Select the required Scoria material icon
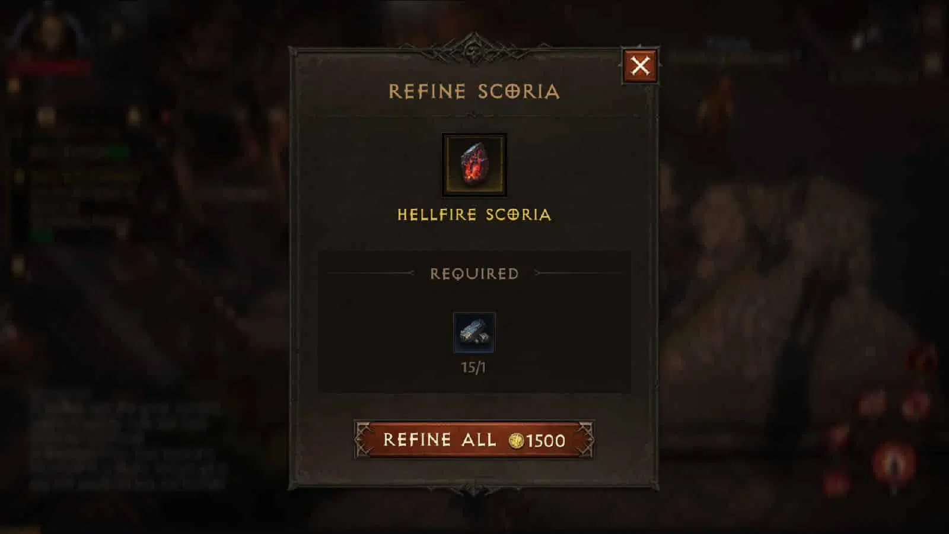Image resolution: width=949 pixels, height=534 pixels. [x=474, y=333]
